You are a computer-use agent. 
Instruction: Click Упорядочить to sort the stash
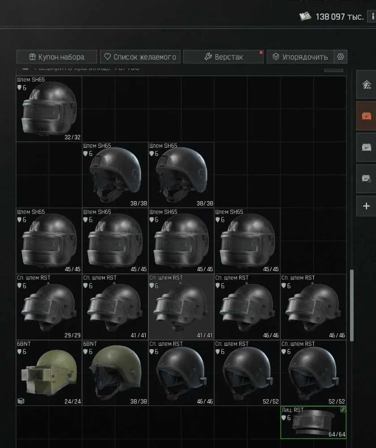point(301,57)
